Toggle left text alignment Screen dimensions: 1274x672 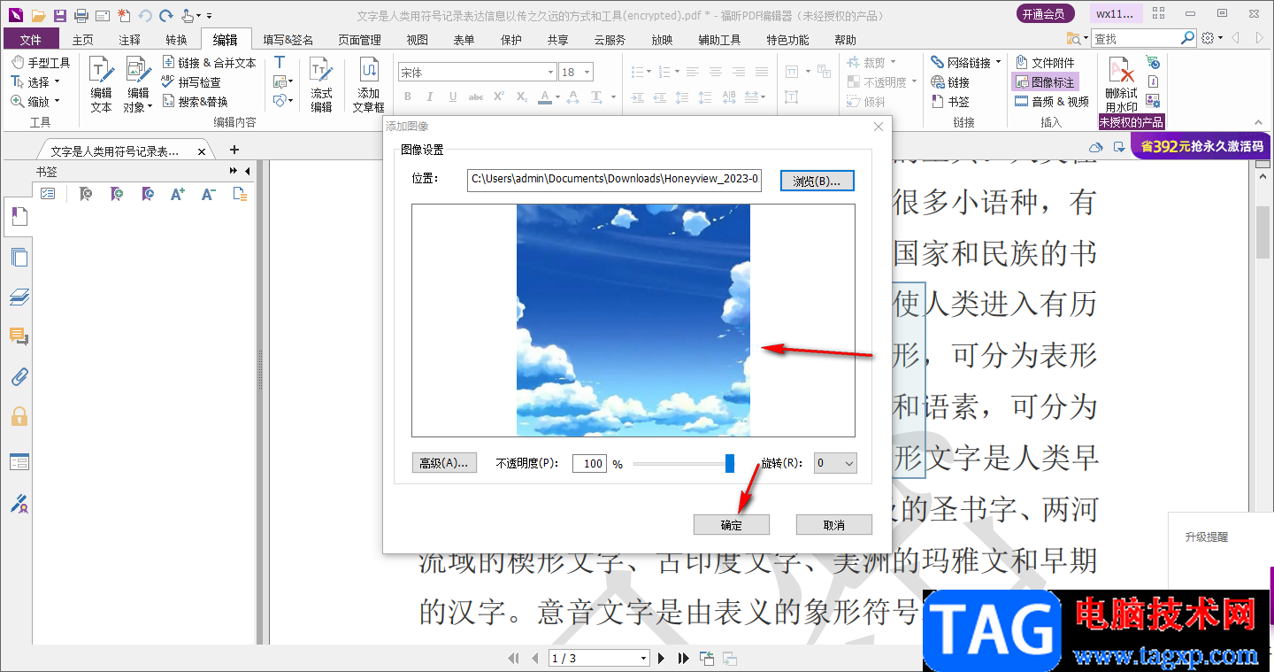[693, 72]
